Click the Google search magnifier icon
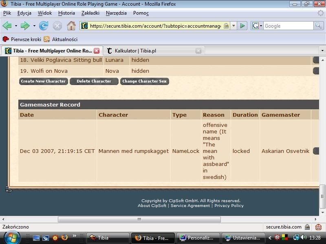Screen dimensions: 326x244 (x=318, y=26)
